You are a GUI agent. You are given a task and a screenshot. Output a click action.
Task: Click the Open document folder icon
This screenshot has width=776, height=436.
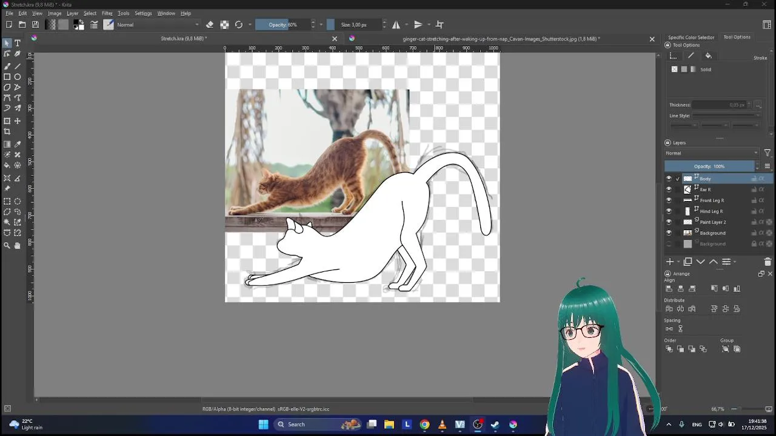point(22,25)
